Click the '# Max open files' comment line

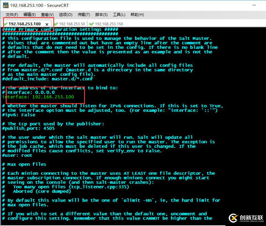[x=24, y=164]
